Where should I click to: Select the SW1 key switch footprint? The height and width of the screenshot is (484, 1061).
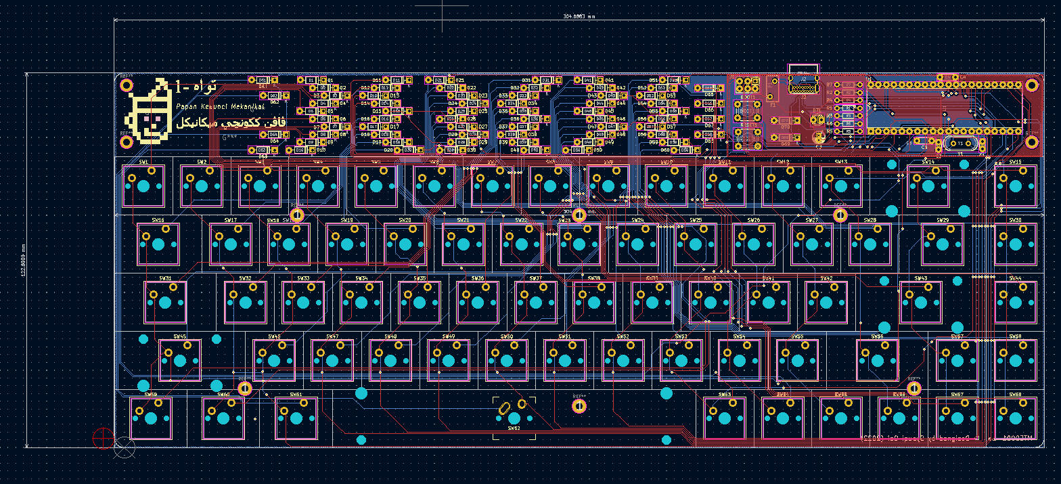click(x=143, y=185)
